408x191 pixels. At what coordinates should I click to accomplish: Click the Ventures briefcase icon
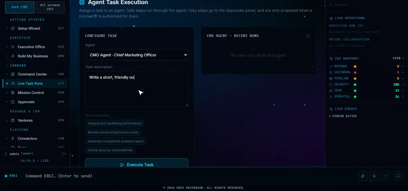coord(13,120)
